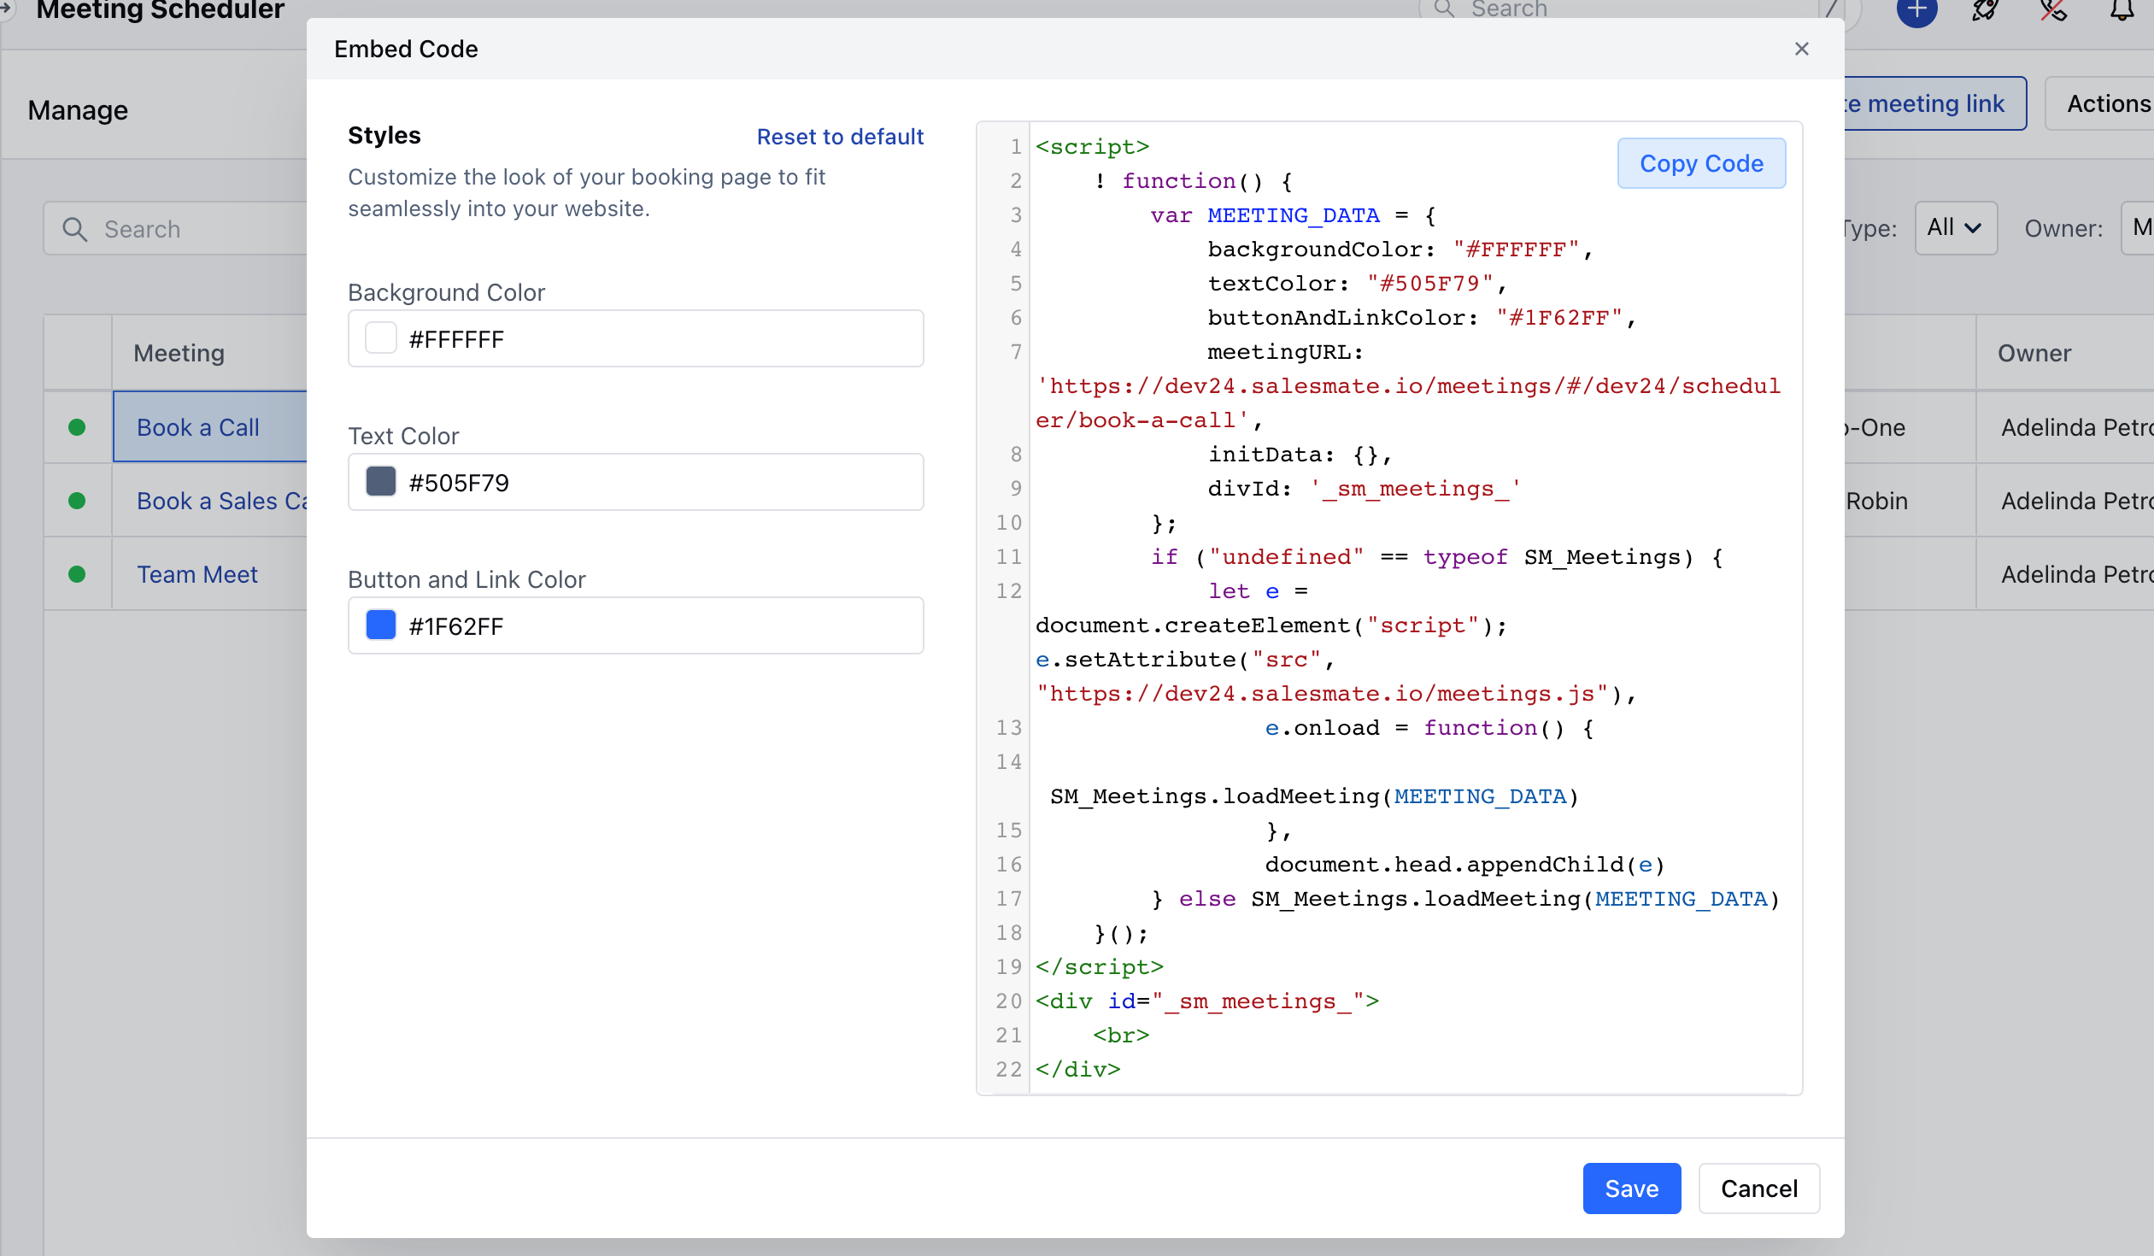Click the crossed-out phone call icon

pos(2053,10)
